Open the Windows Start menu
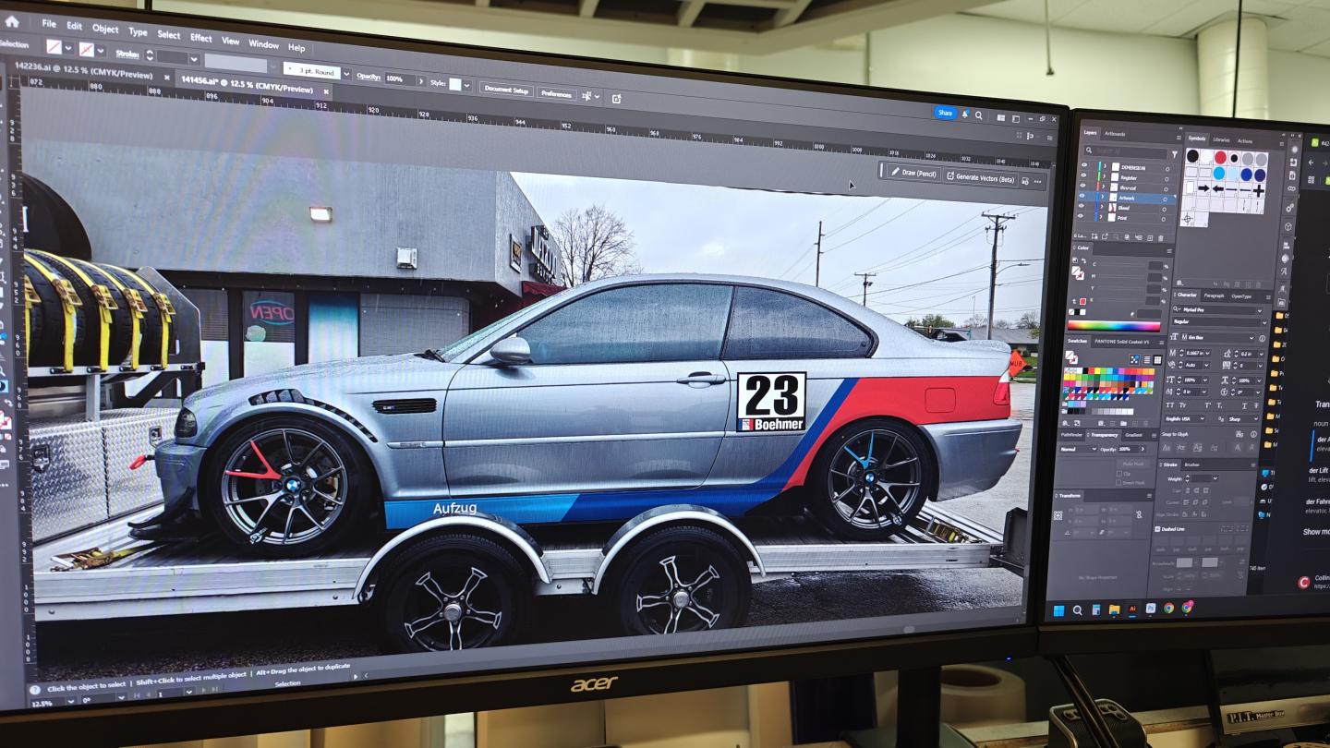The width and height of the screenshot is (1330, 748). (x=1060, y=609)
